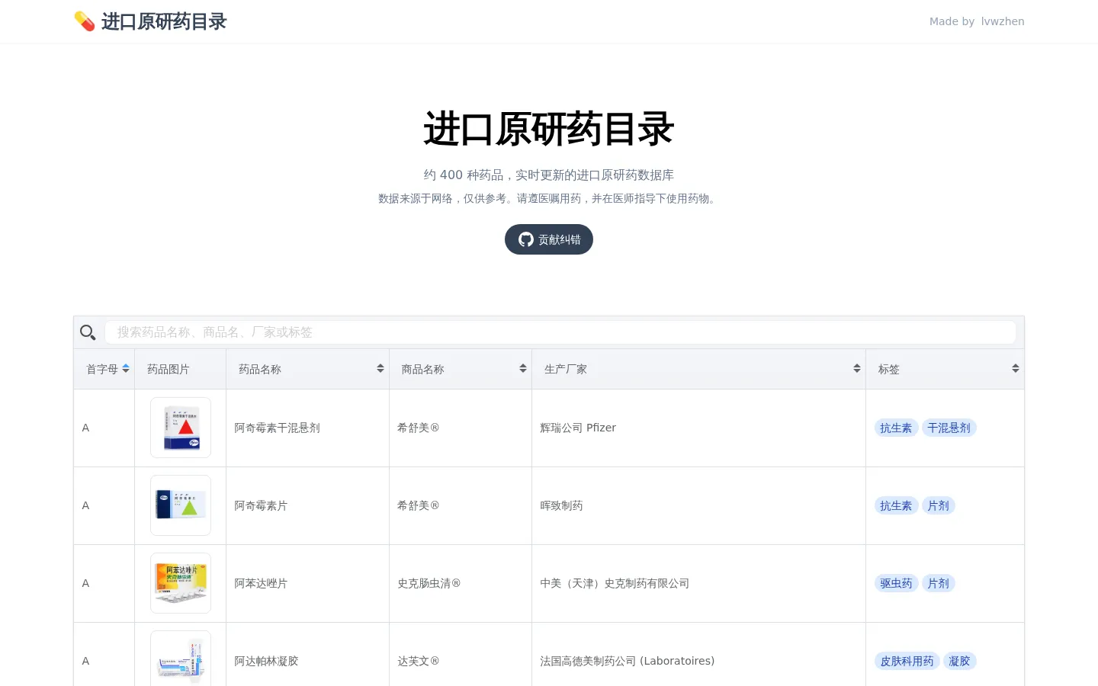Click the 皮肤科用药 tag
Viewport: 1098px width, 686px height.
907,661
